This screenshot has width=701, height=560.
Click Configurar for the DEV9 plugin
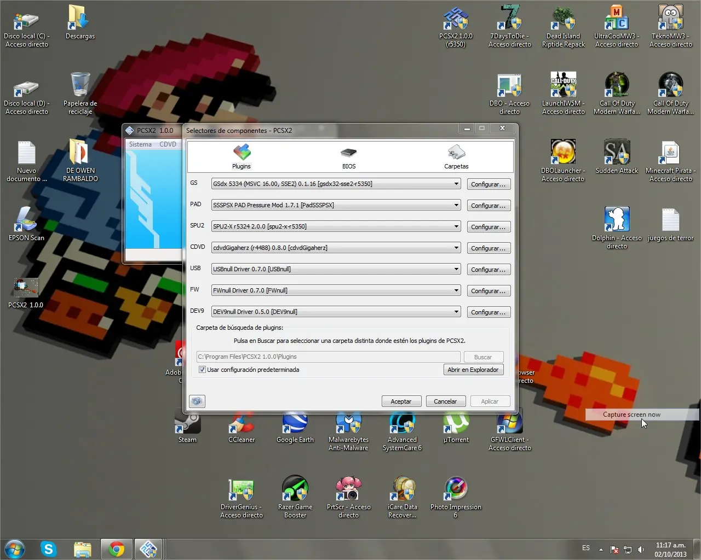tap(489, 312)
